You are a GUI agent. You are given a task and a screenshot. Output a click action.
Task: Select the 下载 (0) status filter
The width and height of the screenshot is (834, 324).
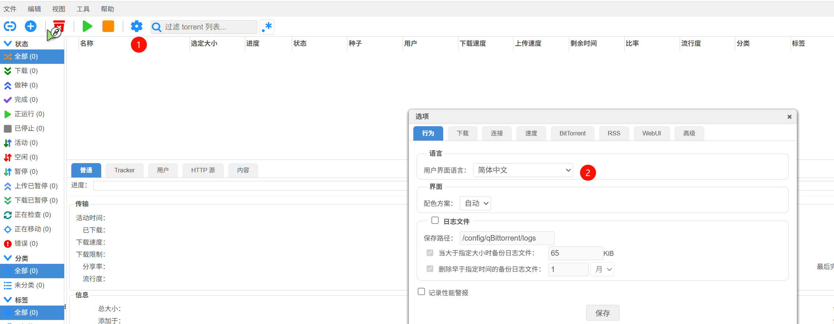click(x=32, y=71)
